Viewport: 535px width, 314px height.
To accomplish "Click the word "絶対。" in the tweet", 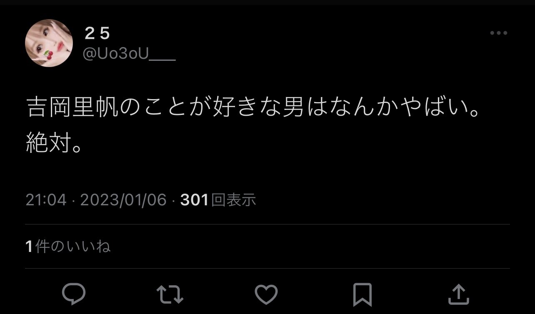I will (x=53, y=143).
